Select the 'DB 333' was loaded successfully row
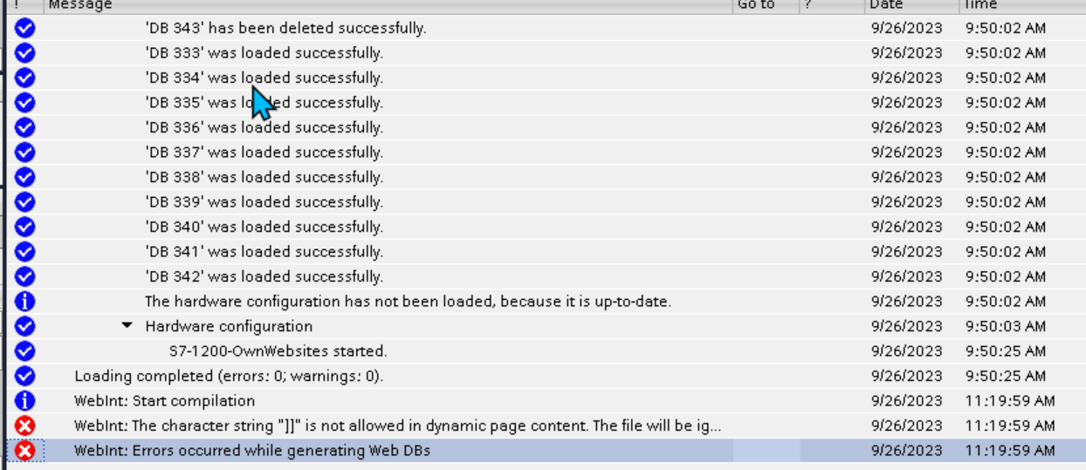This screenshot has width=1086, height=470. tap(264, 53)
